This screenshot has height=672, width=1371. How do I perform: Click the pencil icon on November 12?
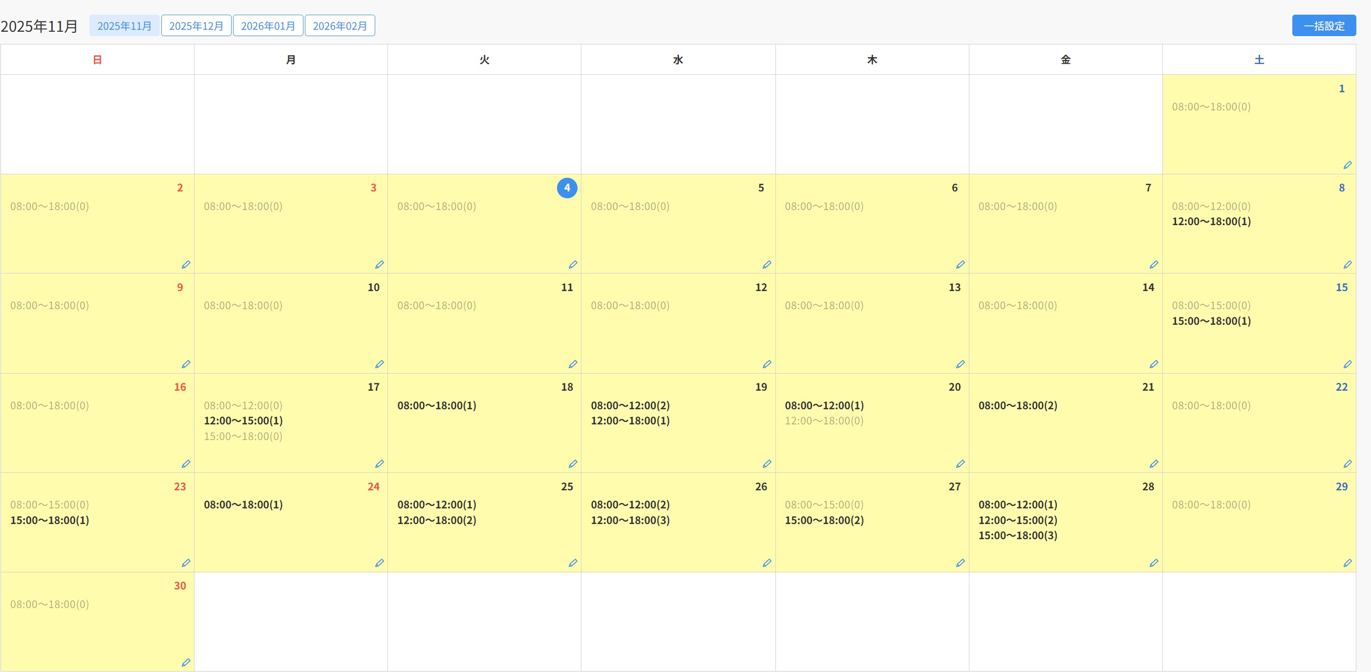click(767, 364)
